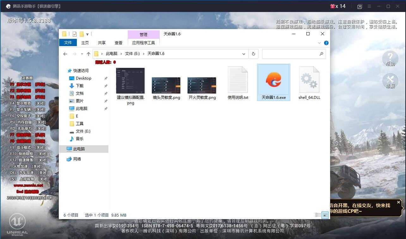Select the shell_64.DLL file icon
Image resolution: width=406 pixels, height=239 pixels.
tap(309, 80)
